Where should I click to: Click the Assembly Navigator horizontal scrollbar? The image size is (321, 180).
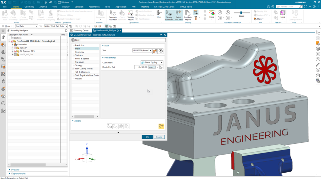(x=28, y=165)
